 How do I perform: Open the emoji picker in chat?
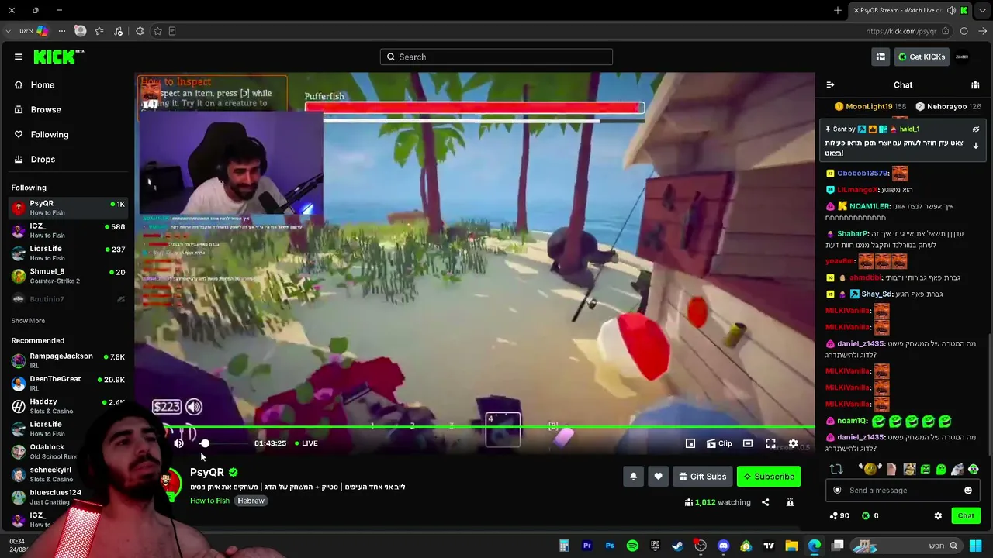(x=968, y=491)
